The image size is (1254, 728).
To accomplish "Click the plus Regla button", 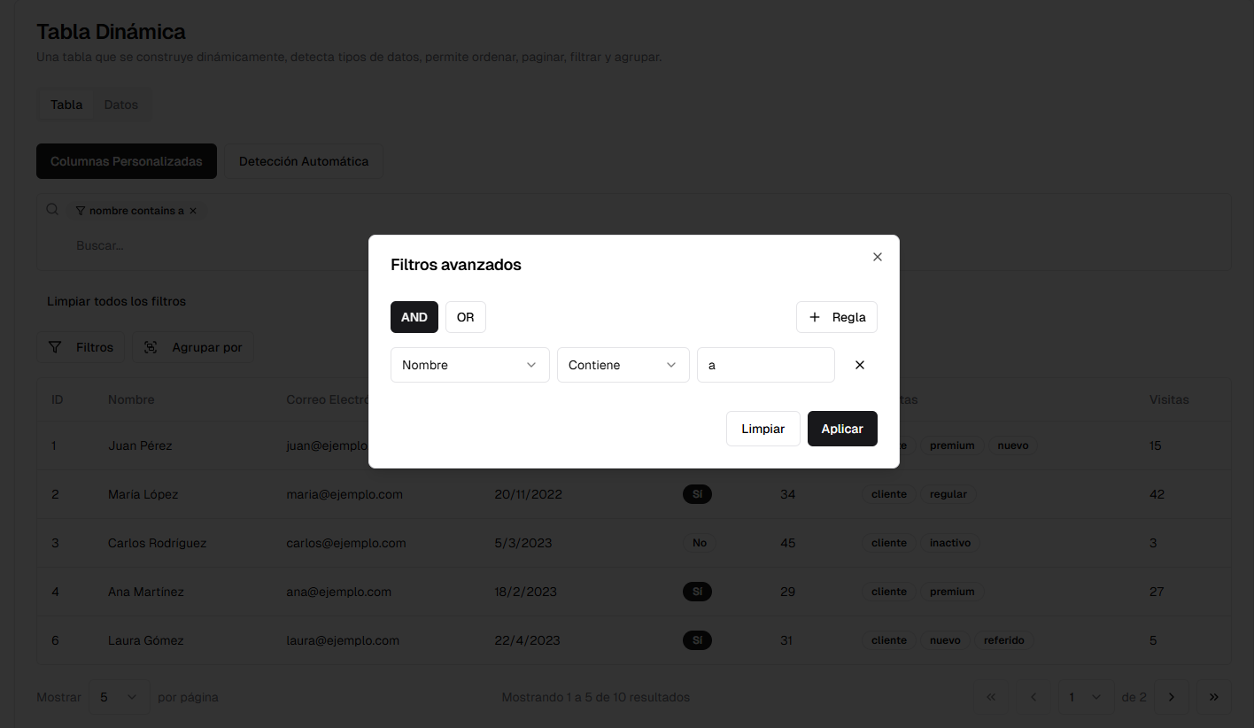I will pyautogui.click(x=836, y=317).
